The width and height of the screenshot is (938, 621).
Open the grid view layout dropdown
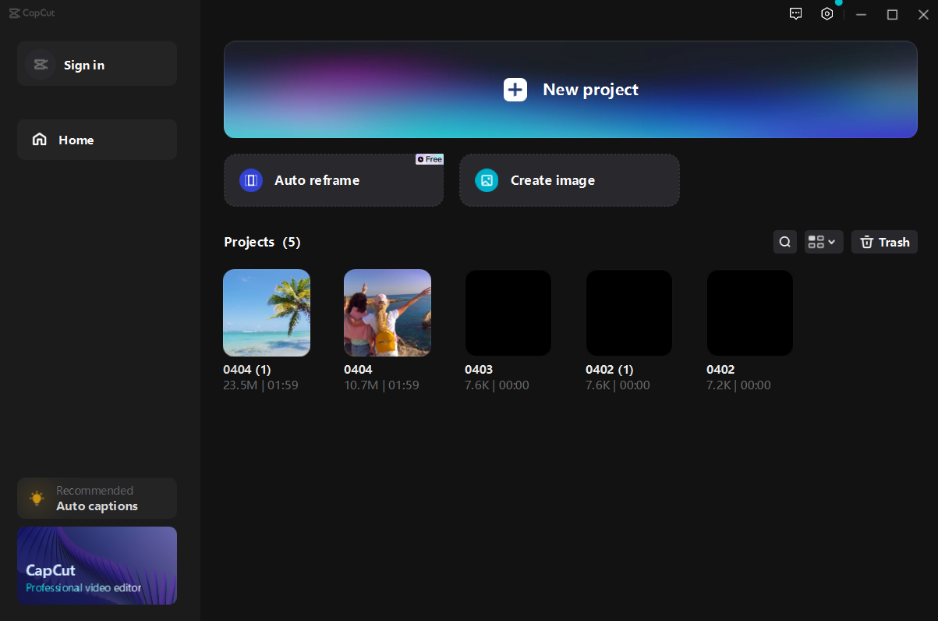[823, 242]
